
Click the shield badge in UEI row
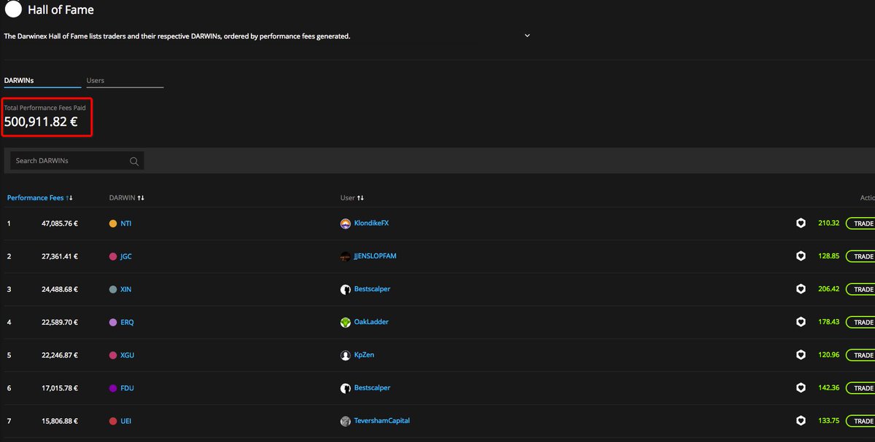801,421
